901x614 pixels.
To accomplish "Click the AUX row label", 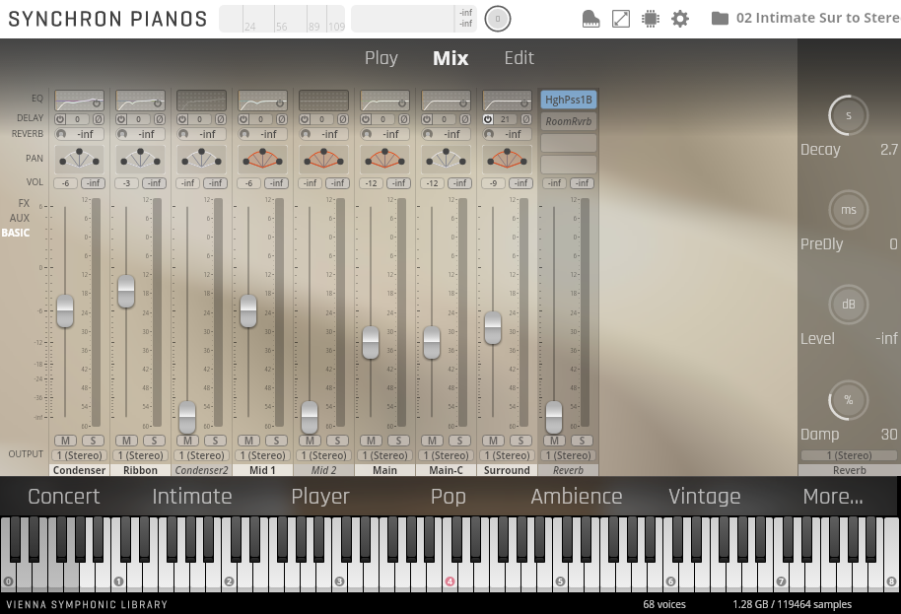I will (x=20, y=218).
